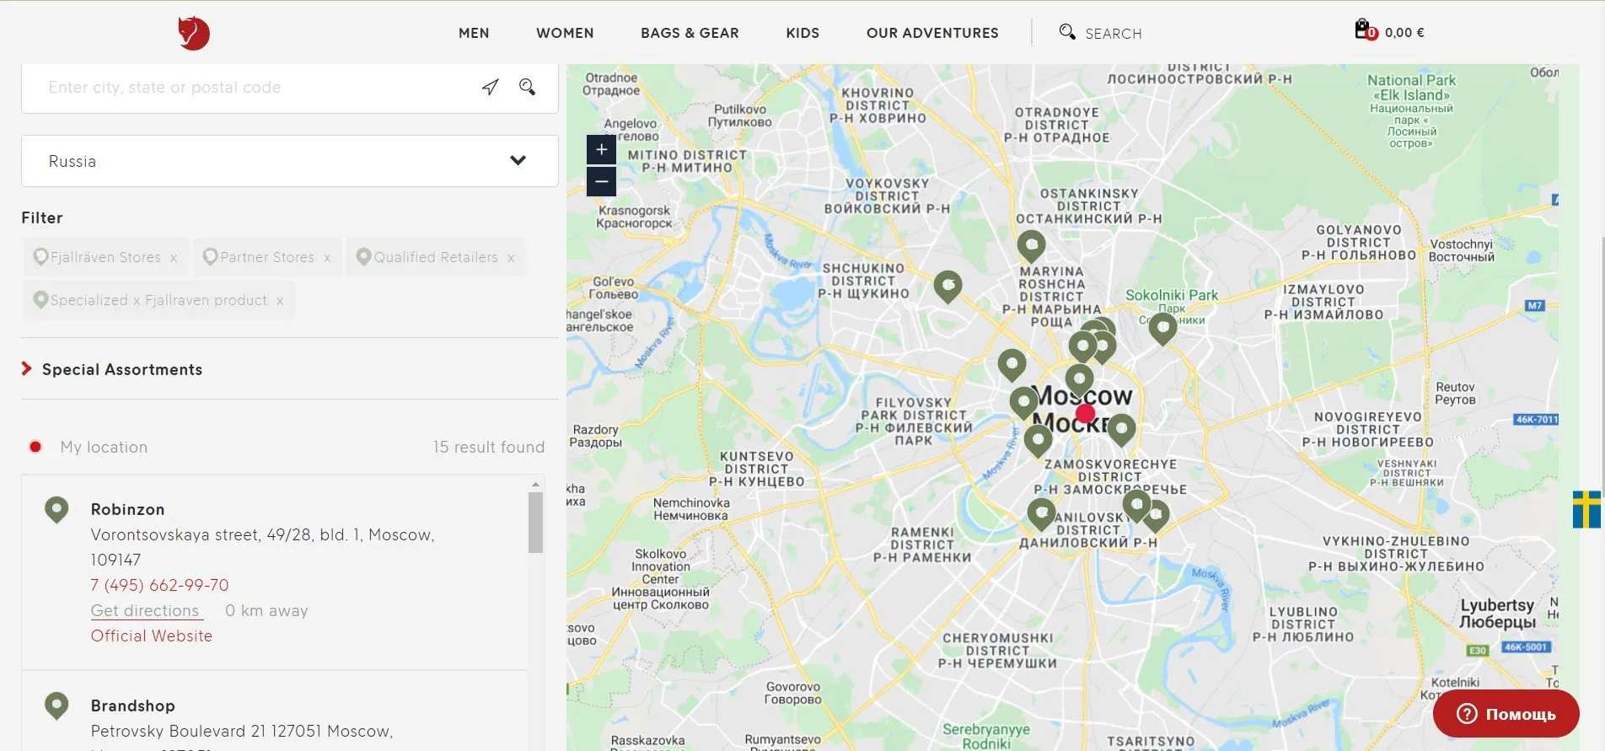Click the red My location dot in list
Viewport: 1605px width, 751px height.
coord(35,447)
